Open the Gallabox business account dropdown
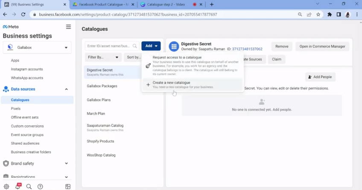The width and height of the screenshot is (362, 190). [x=37, y=47]
